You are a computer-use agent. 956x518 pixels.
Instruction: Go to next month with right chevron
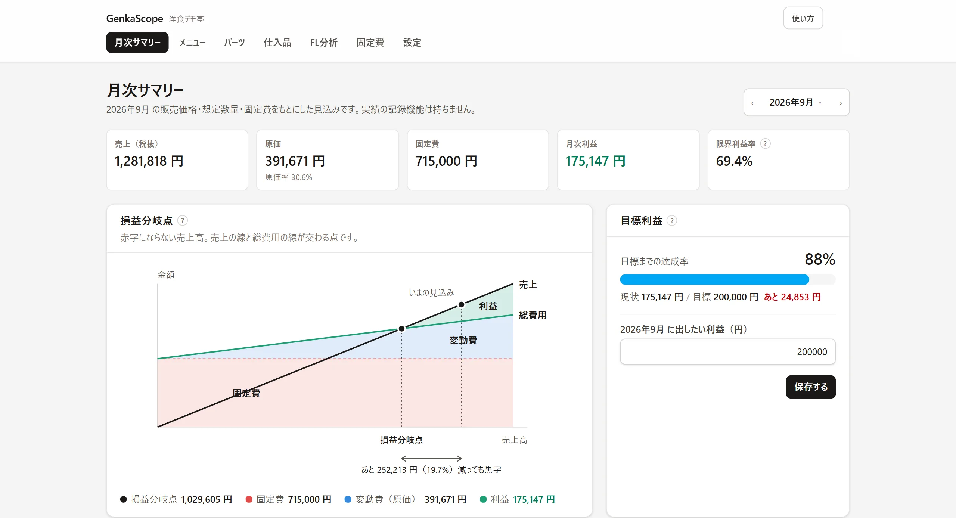841,103
